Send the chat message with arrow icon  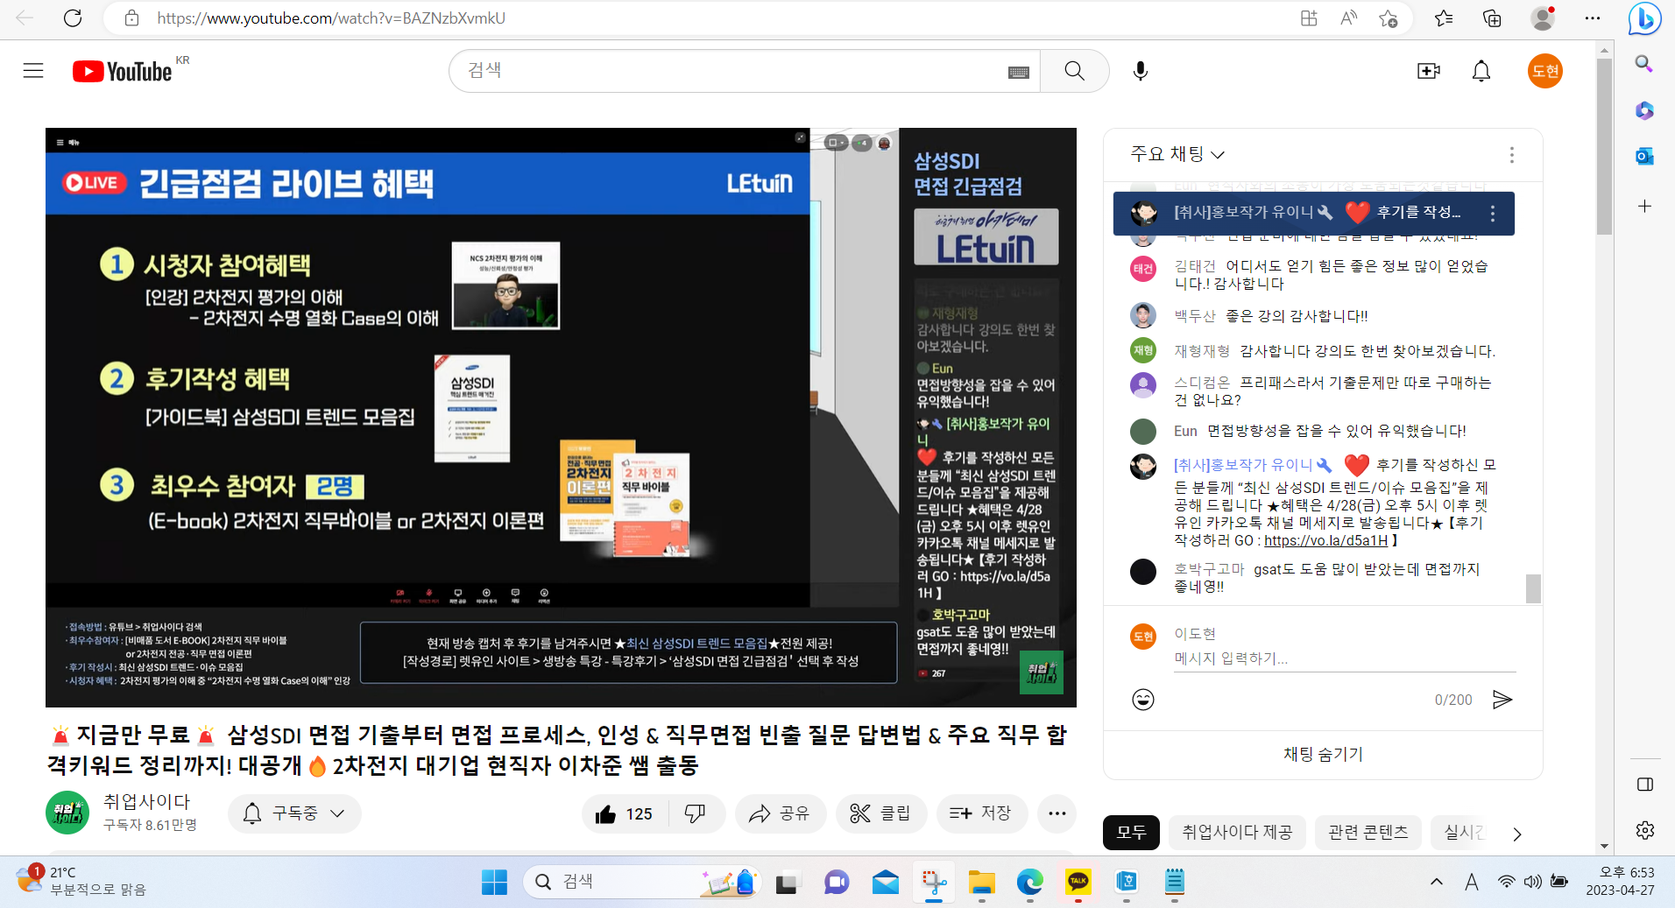coord(1502,700)
